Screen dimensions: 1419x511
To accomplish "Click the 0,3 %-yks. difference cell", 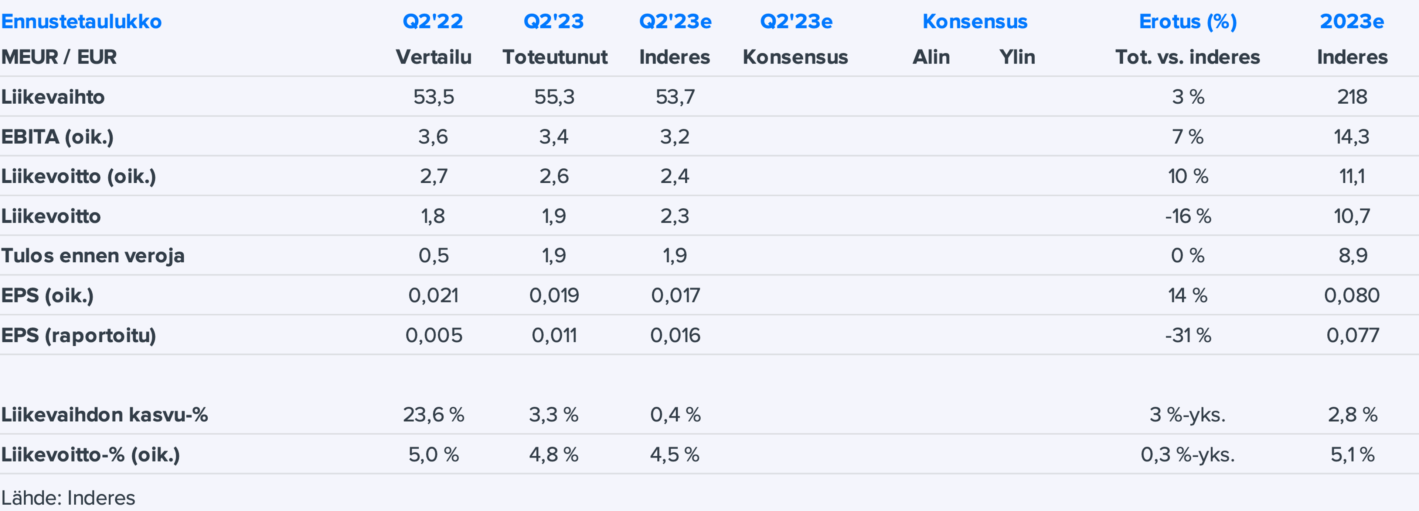I will pos(1188,454).
